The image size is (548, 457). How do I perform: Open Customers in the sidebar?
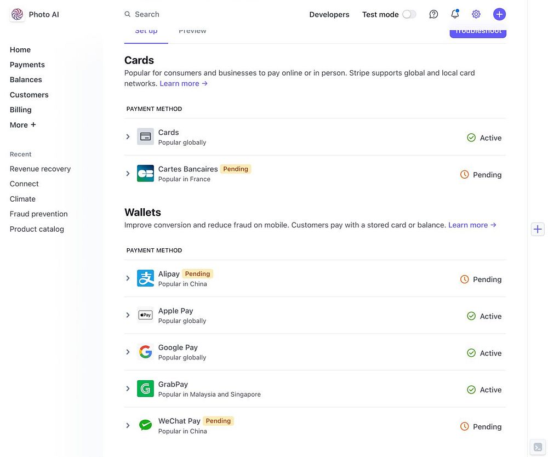coord(29,95)
